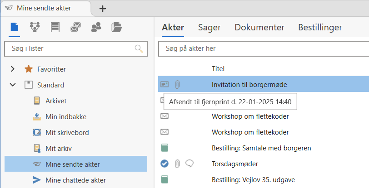Open the Dokumenter tab
This screenshot has height=188, width=369.
click(x=259, y=27)
